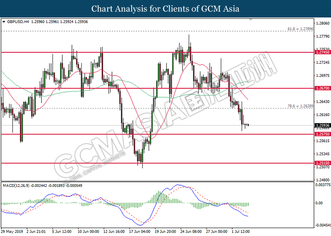Select the 1.25345 price axis value

322,154
